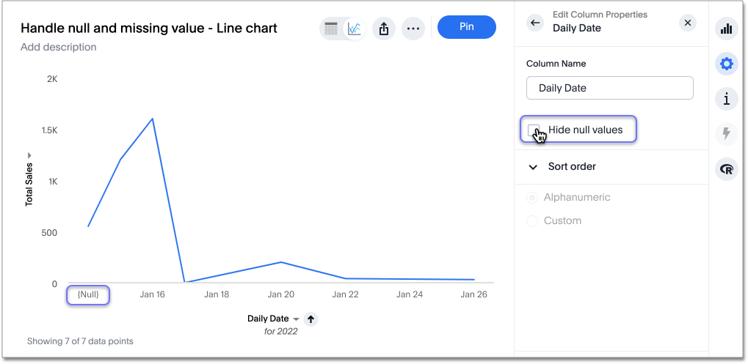The image size is (748, 364).
Task: Open chart type bar icon in sidebar
Action: click(727, 29)
